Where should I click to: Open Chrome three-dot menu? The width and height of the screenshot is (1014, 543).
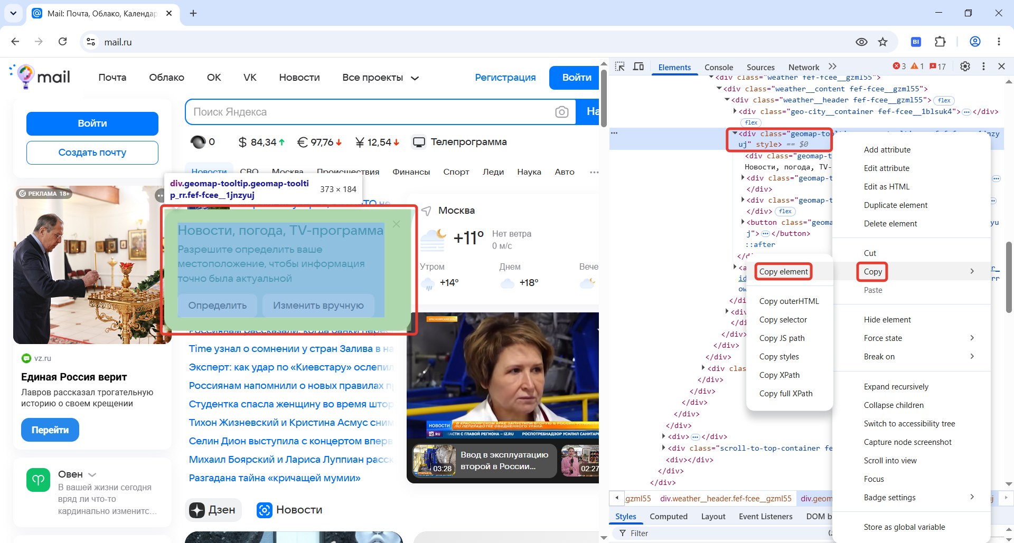(x=999, y=42)
